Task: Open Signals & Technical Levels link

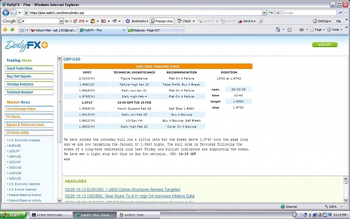Action: pos(29,125)
